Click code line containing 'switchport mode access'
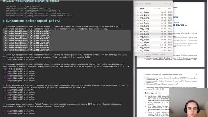 pyautogui.click(x=37, y=13)
